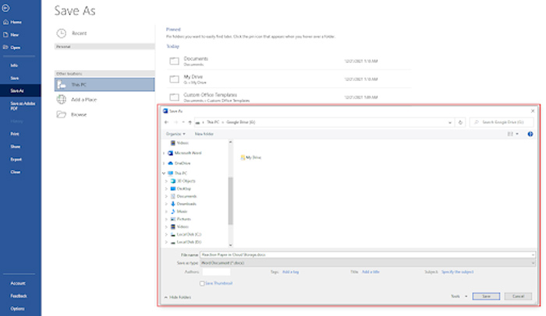Click Specify the subject link
This screenshot has width=546, height=316.
(457, 272)
